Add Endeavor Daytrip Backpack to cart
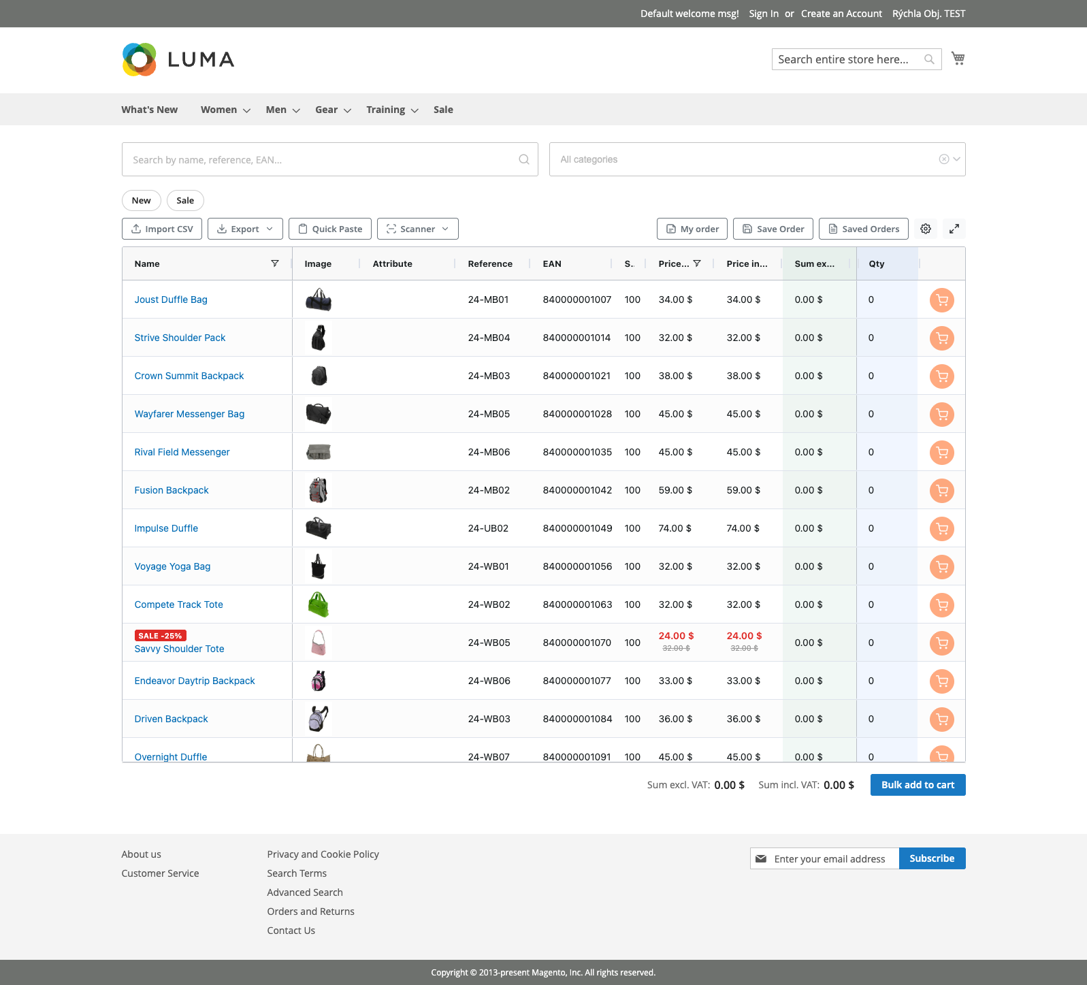 pyautogui.click(x=942, y=681)
